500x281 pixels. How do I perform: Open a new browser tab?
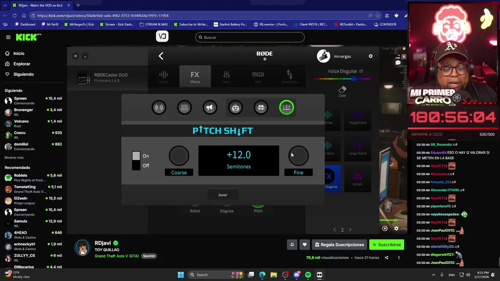[x=78, y=5]
